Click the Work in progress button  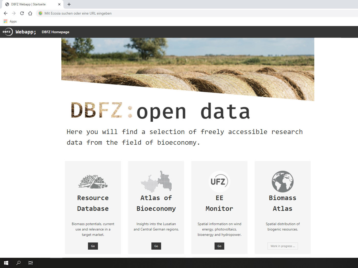(x=283, y=246)
